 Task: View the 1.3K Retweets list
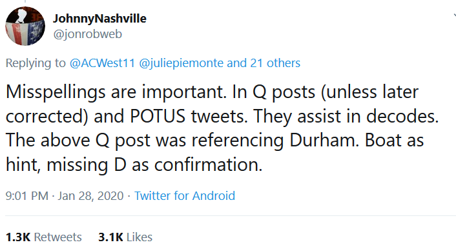[x=44, y=237]
